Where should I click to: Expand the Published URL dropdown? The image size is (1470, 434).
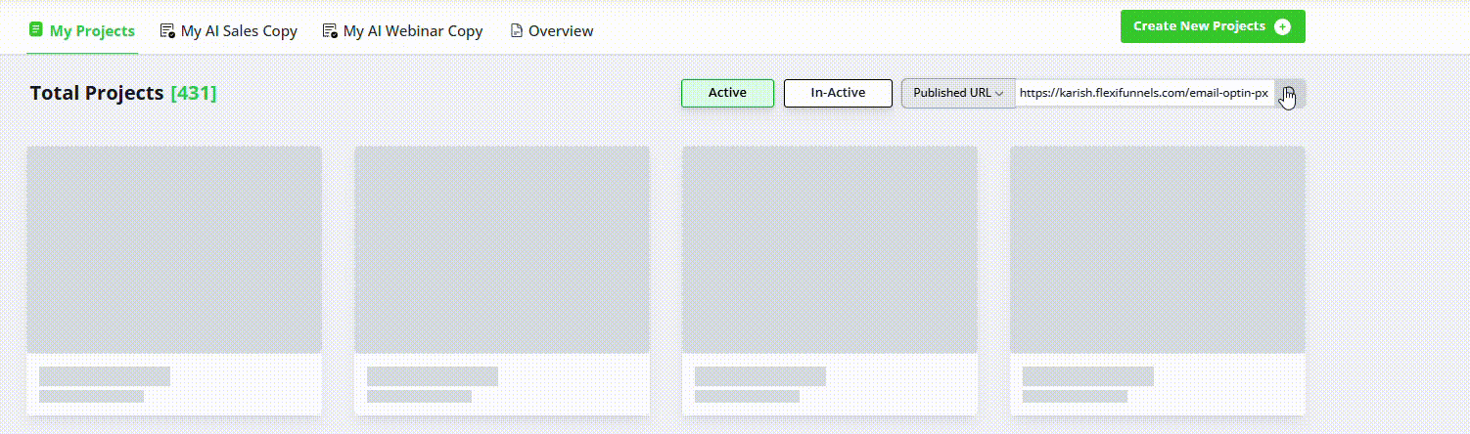[958, 93]
